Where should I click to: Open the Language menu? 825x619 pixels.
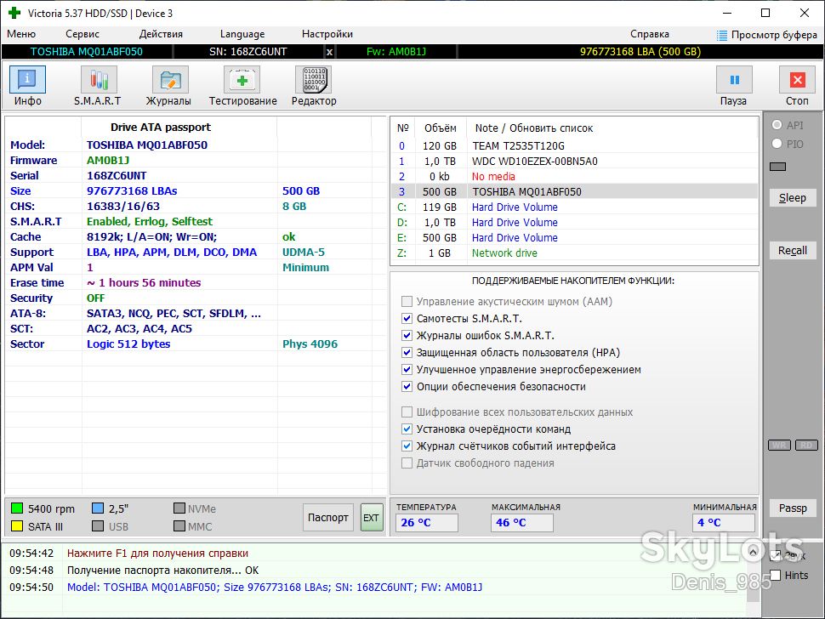click(x=242, y=34)
